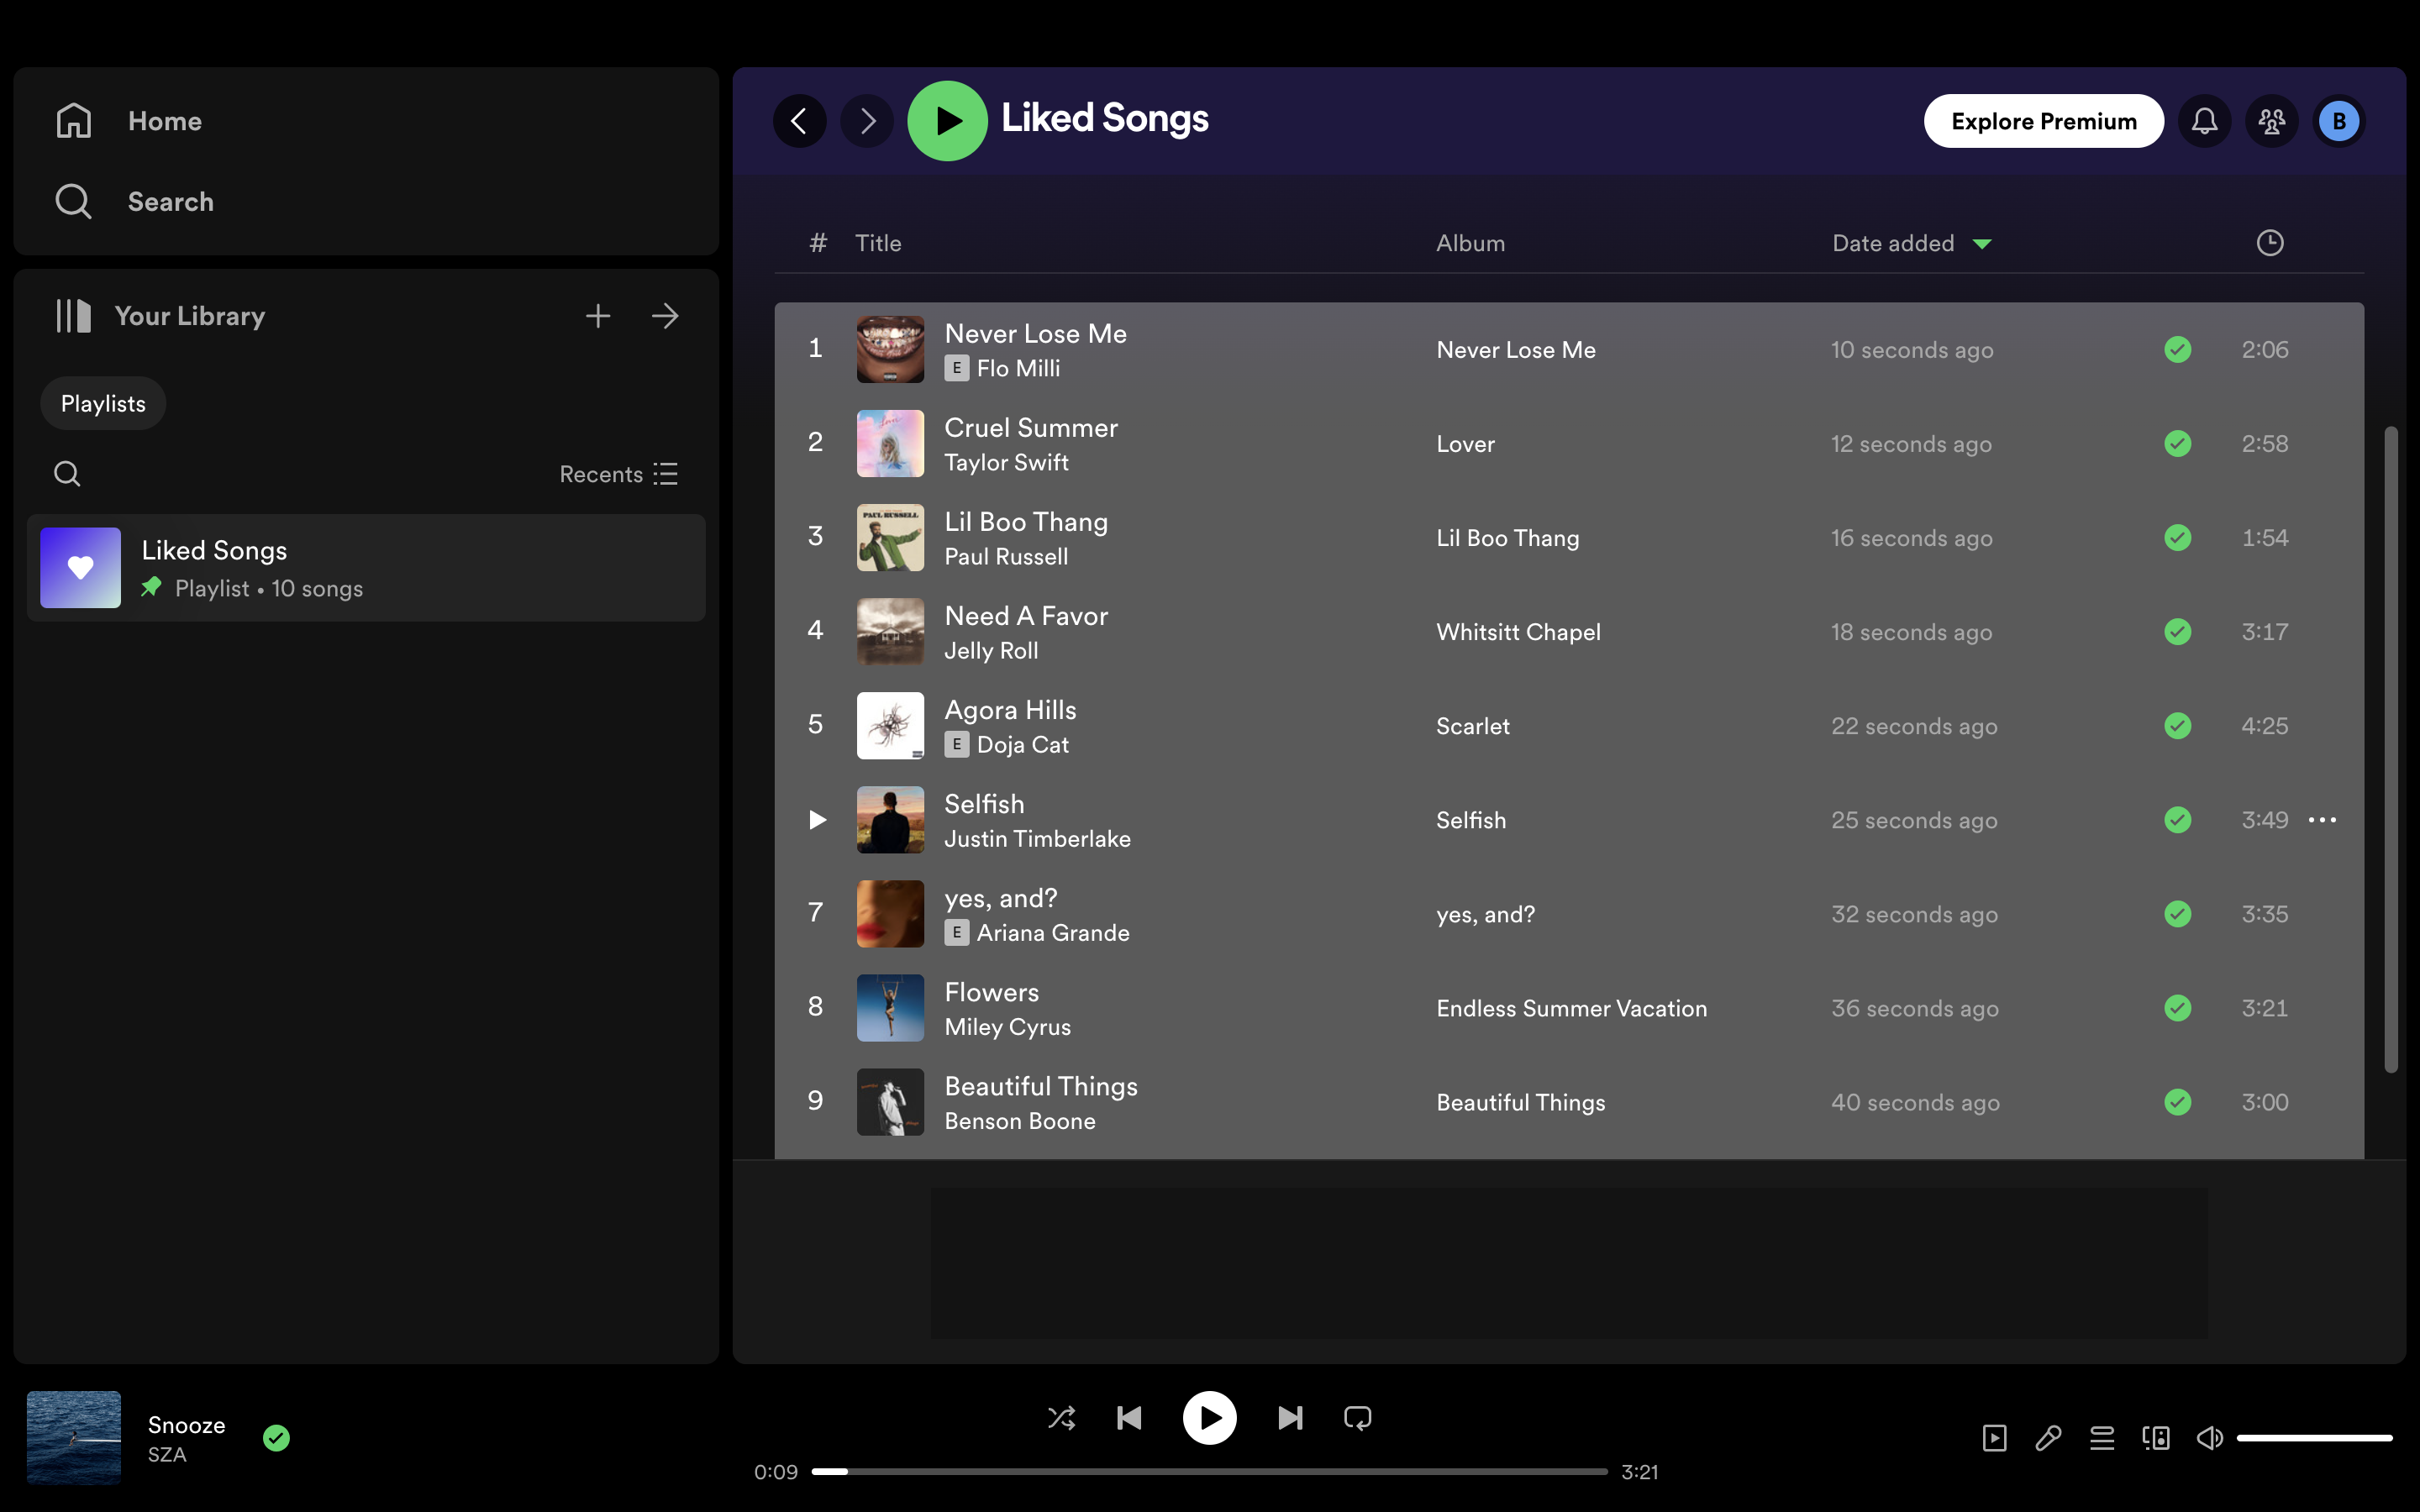The width and height of the screenshot is (2420, 1512).
Task: Create new playlist with plus icon
Action: (598, 316)
